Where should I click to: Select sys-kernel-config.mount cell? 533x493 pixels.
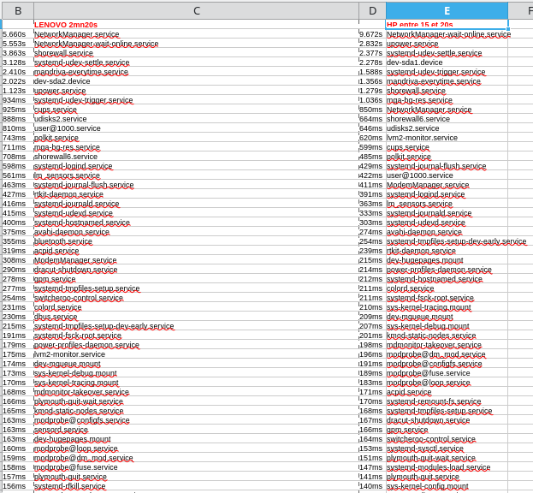[447, 486]
